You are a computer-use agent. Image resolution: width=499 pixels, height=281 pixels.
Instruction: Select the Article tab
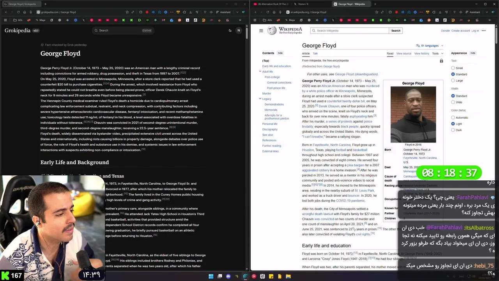[306, 53]
